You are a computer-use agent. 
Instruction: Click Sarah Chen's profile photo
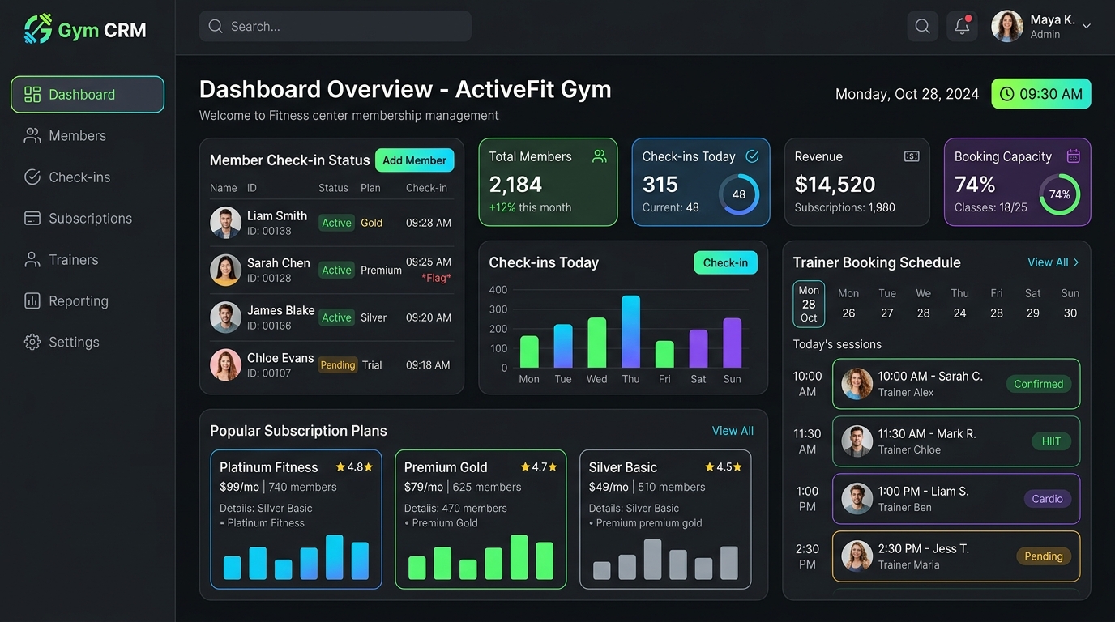click(225, 270)
